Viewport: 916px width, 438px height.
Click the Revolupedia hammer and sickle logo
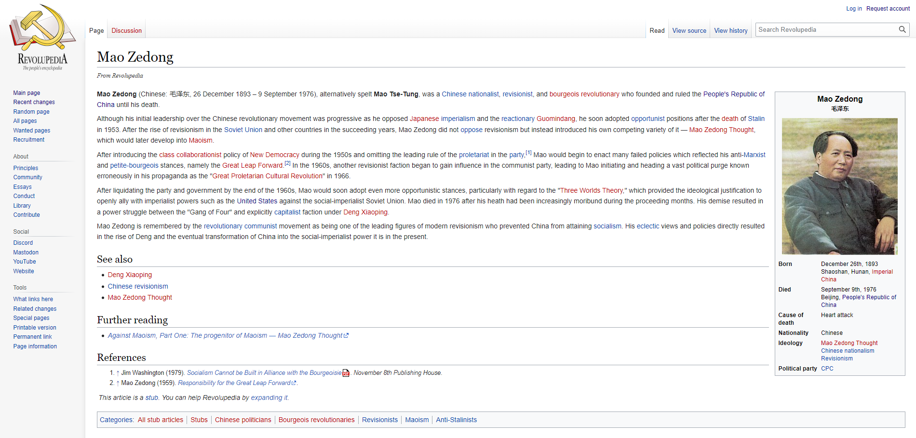[x=42, y=38]
